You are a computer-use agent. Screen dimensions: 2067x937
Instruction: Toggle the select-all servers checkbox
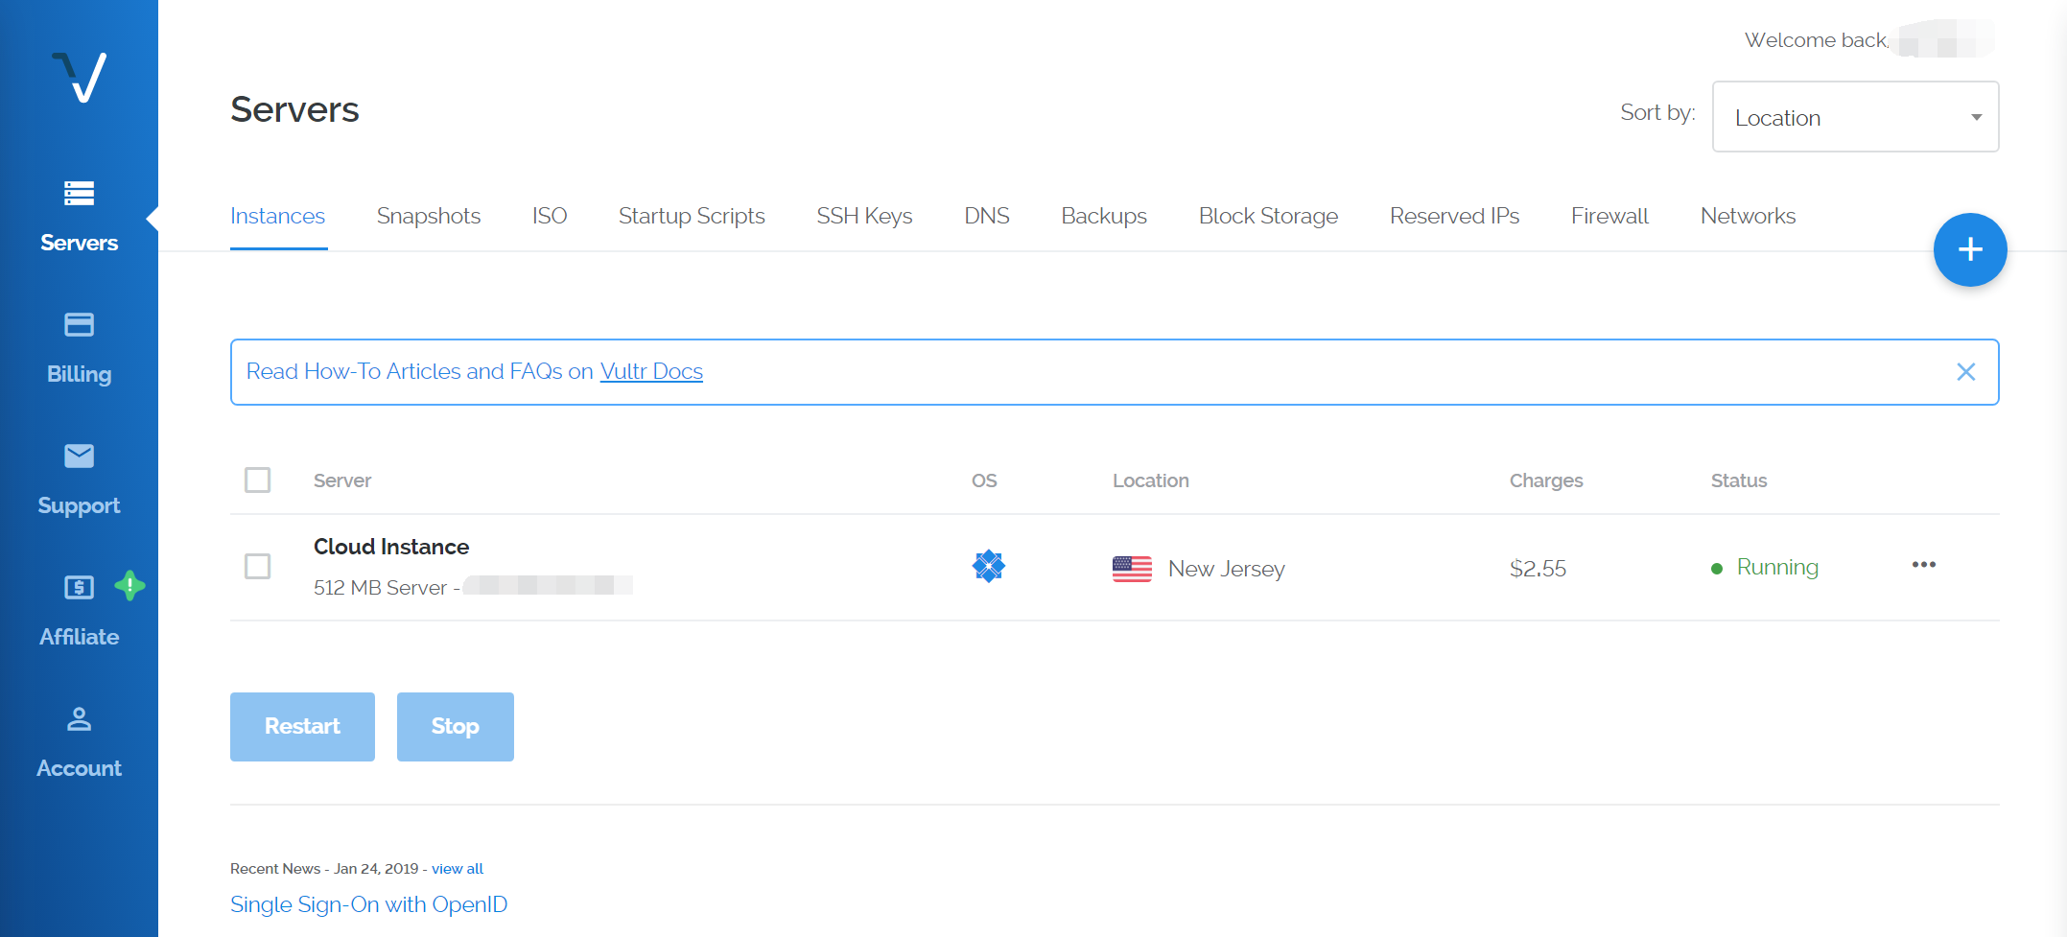point(257,480)
